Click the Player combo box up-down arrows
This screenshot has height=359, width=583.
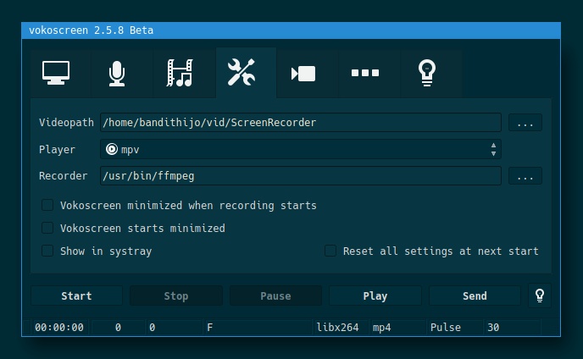493,150
